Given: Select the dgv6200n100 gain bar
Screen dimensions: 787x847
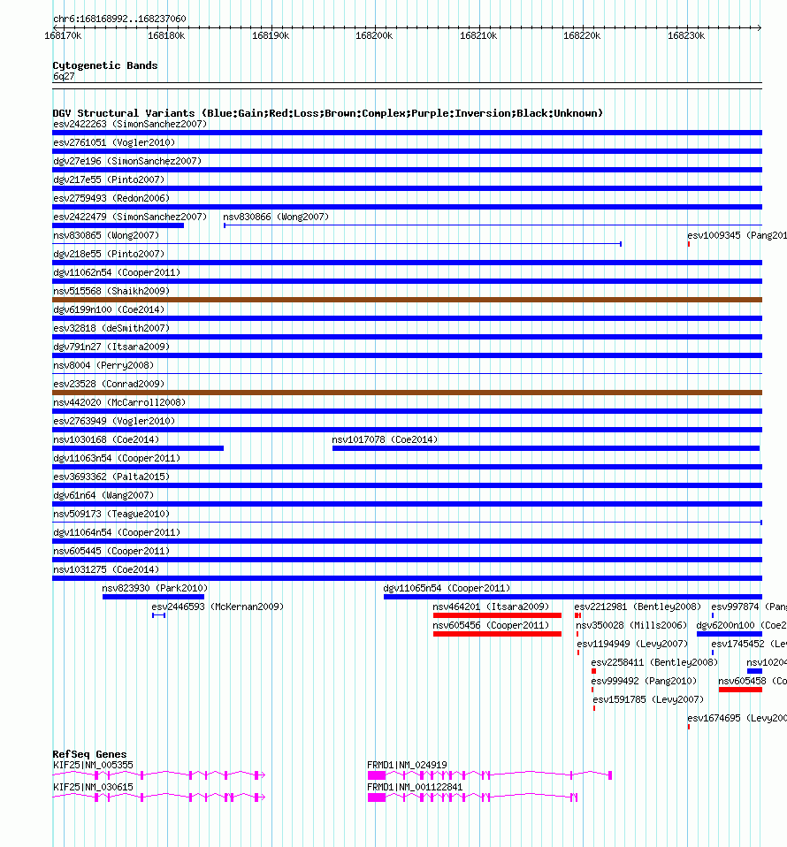Looking at the screenshot, I should 730,634.
